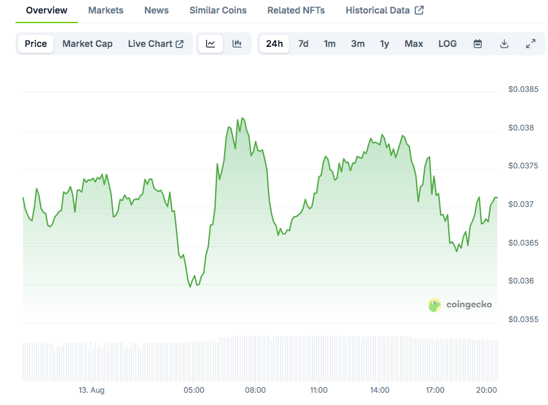Download the chart data
Image resolution: width=548 pixels, height=405 pixels.
click(504, 44)
